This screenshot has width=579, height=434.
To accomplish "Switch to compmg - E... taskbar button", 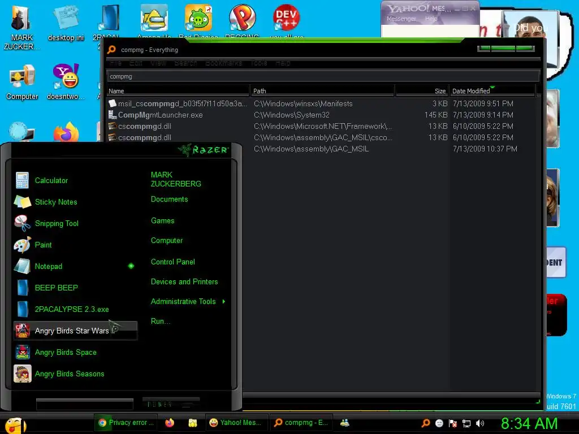I will pos(301,423).
